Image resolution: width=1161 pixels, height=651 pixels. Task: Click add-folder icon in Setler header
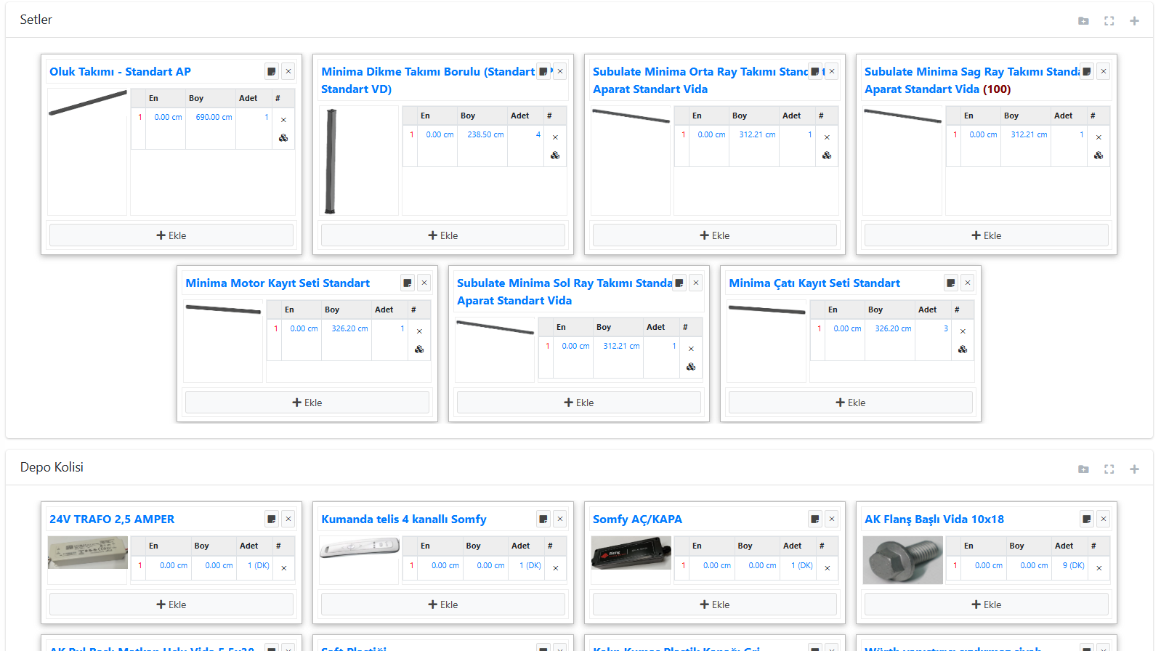click(x=1083, y=21)
